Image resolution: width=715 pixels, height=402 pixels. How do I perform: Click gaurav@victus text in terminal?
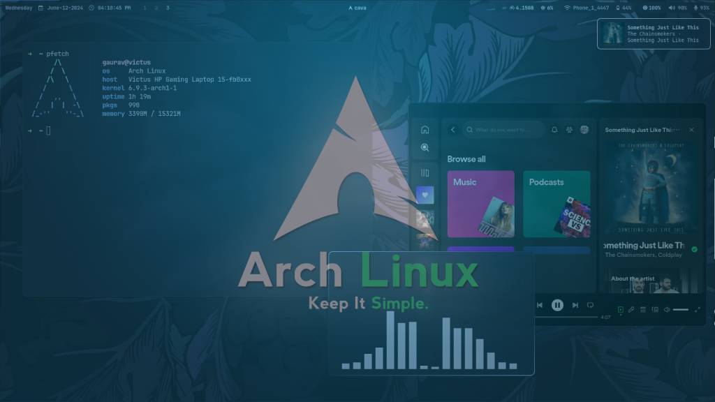coord(126,62)
